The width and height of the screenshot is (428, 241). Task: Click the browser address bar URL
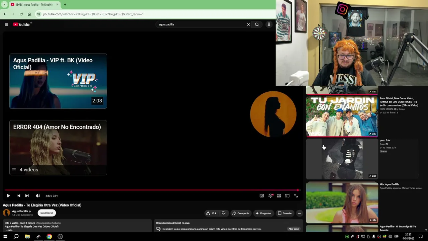point(93,14)
